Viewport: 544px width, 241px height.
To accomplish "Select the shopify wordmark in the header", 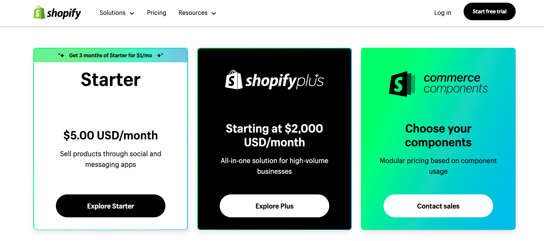I will pyautogui.click(x=64, y=13).
